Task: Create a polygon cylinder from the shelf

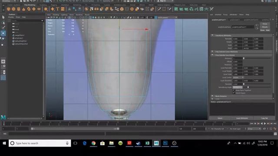Action: pos(19,9)
